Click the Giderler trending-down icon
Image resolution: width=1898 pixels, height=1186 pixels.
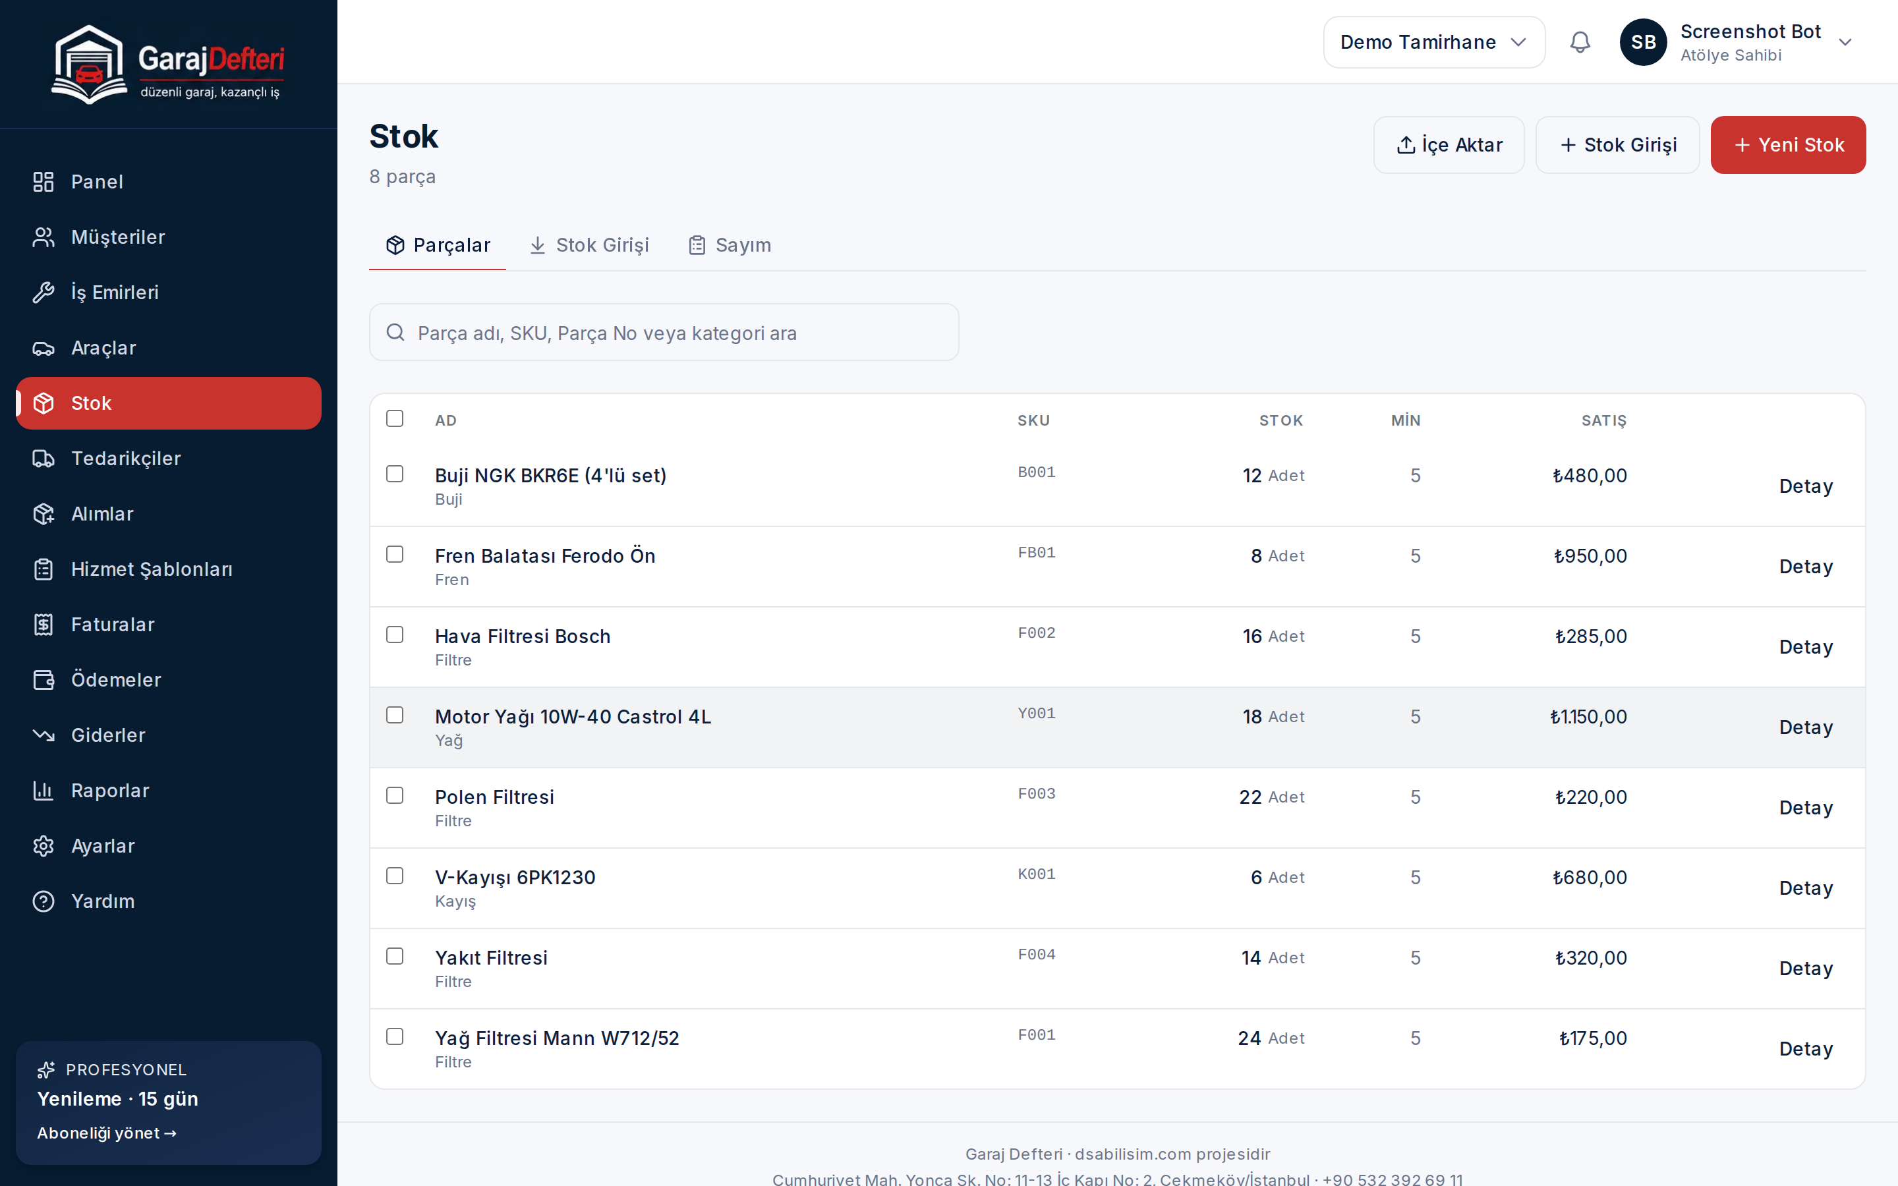tap(43, 736)
